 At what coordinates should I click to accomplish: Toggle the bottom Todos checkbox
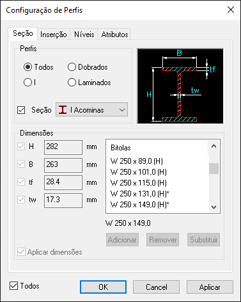(13, 286)
